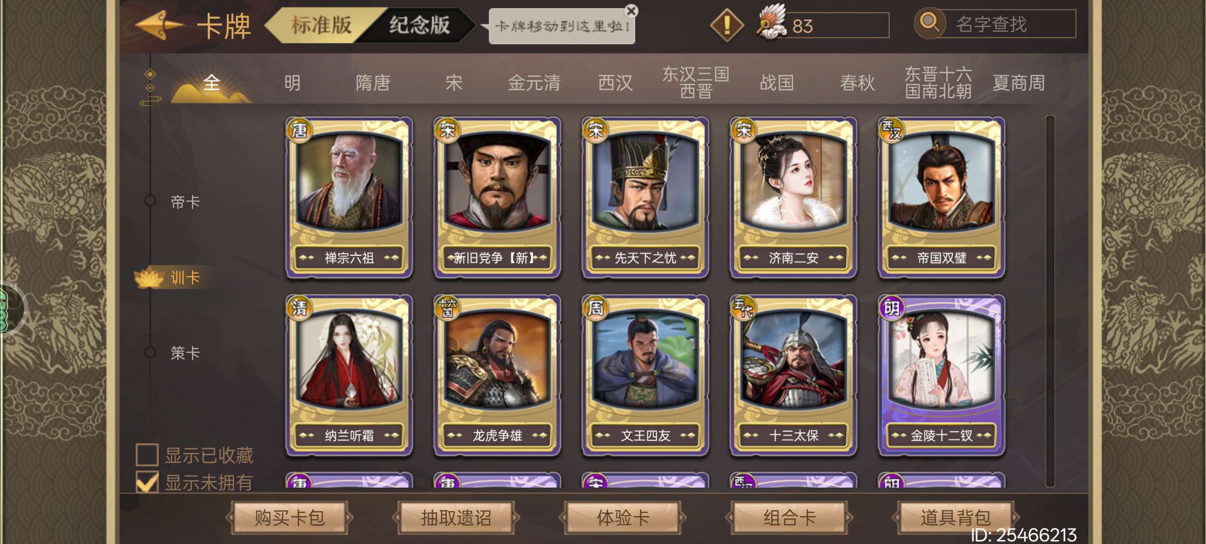This screenshot has width=1206, height=544.
Task: Open the 购买卡包 button
Action: point(289,517)
